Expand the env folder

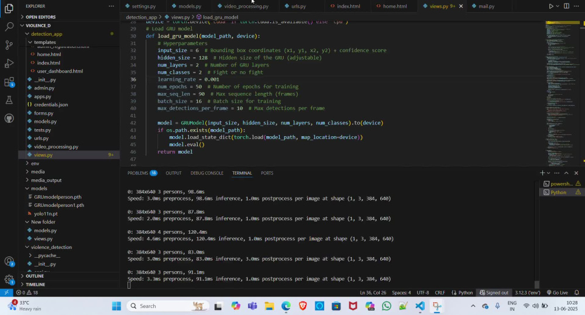coord(35,163)
